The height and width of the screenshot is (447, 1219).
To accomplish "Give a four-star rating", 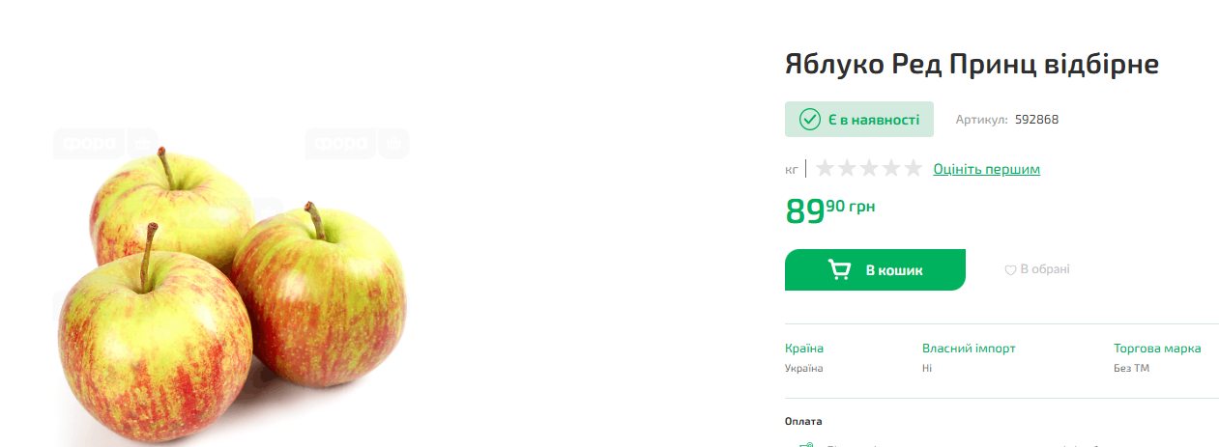I will coord(891,169).
